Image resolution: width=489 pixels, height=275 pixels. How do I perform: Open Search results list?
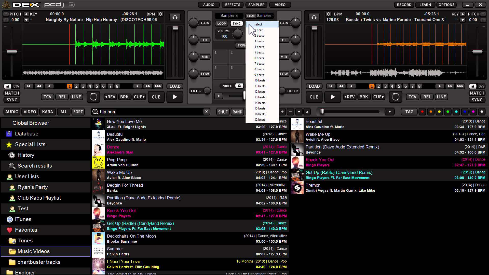(46, 166)
